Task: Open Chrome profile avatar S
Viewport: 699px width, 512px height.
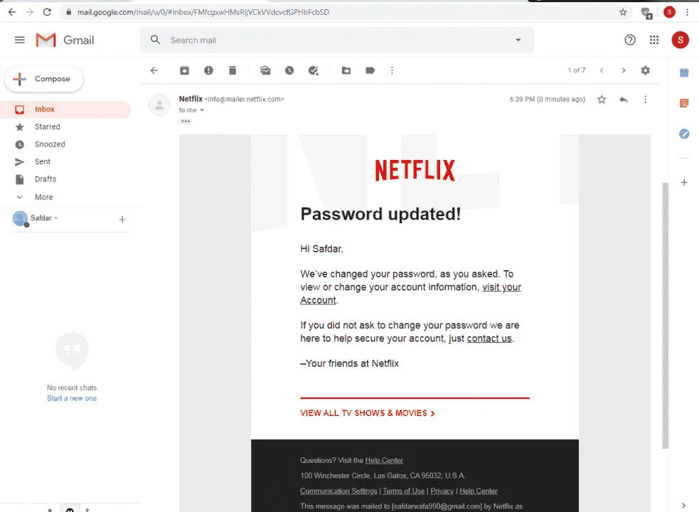Action: [669, 12]
